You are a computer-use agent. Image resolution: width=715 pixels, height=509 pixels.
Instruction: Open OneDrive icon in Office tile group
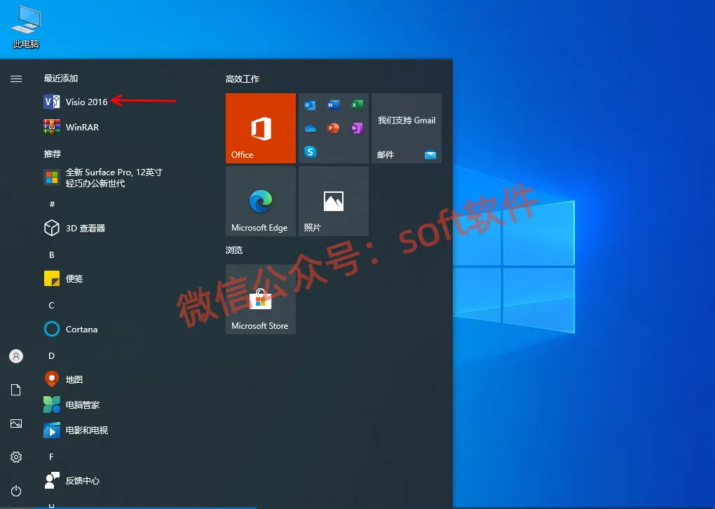coord(310,128)
